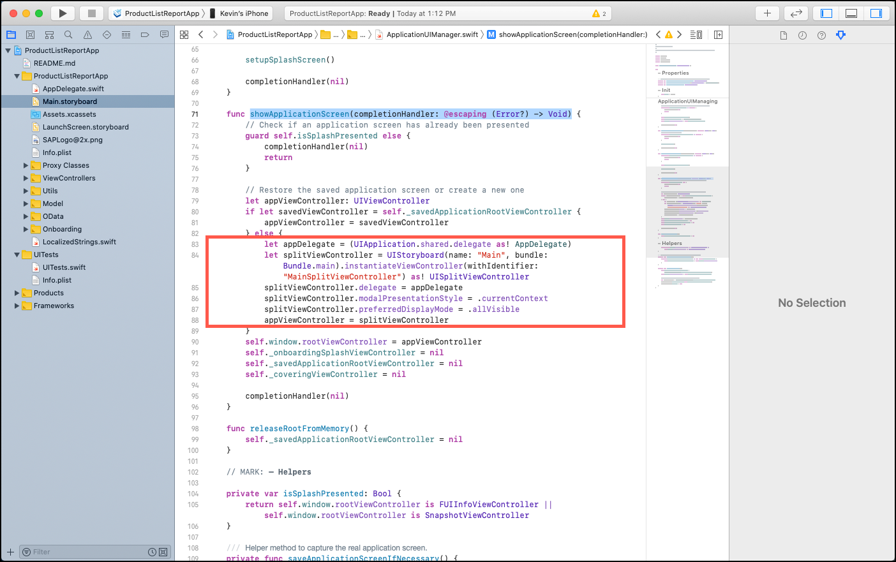Toggle the source-control status filter
This screenshot has width=896, height=562.
point(163,552)
